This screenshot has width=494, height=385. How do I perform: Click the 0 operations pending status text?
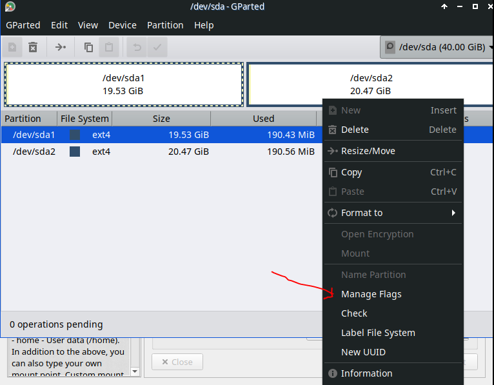click(x=56, y=324)
